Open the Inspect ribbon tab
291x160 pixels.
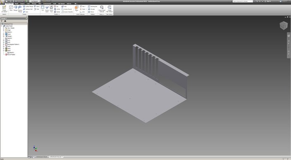pyautogui.click(x=22, y=4)
